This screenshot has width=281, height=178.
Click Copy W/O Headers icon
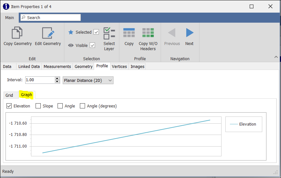click(148, 33)
